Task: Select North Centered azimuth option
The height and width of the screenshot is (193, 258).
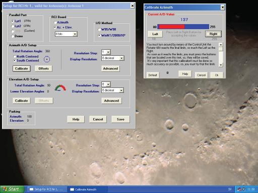Action: click(15, 56)
